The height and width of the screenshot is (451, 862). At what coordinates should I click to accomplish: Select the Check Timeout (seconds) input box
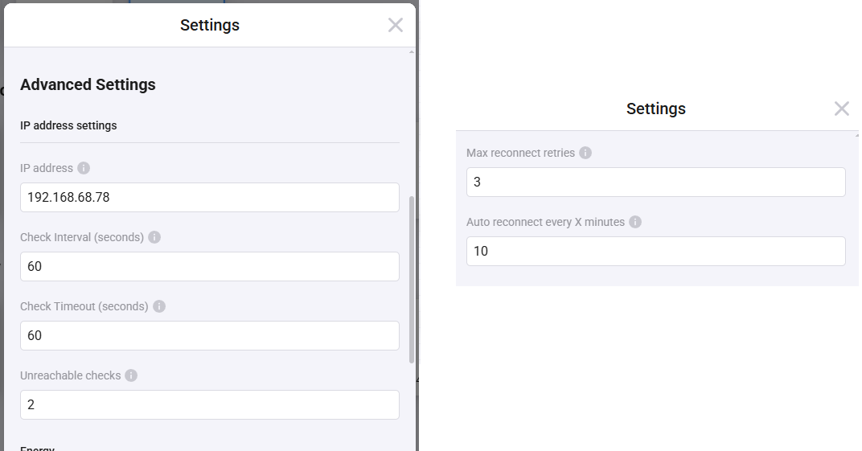click(209, 336)
